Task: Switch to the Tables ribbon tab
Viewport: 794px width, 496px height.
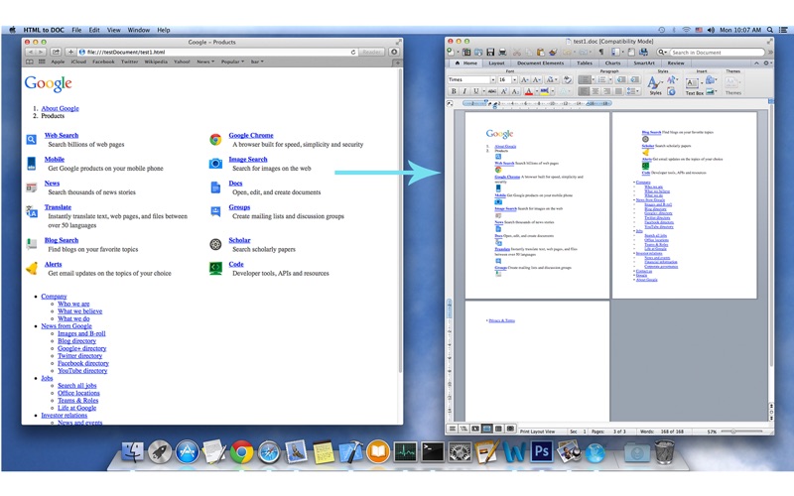Action: (x=585, y=63)
